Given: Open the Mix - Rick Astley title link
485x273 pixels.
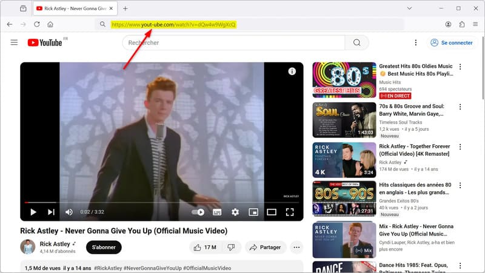Looking at the screenshot, I should (x=416, y=230).
